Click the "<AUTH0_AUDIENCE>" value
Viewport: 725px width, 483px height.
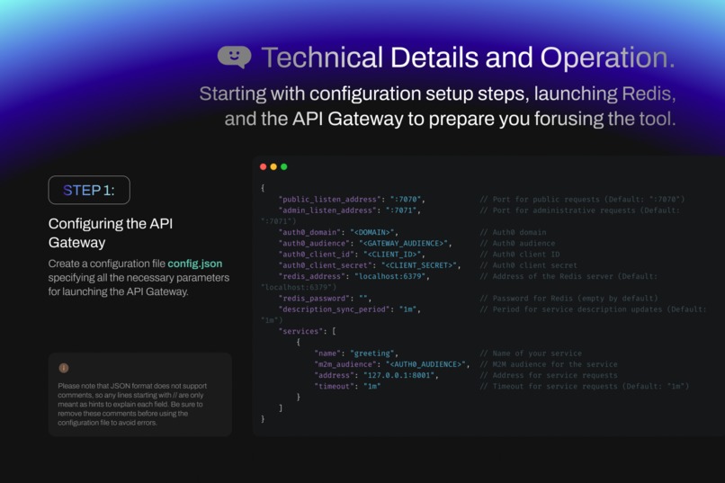(425, 364)
